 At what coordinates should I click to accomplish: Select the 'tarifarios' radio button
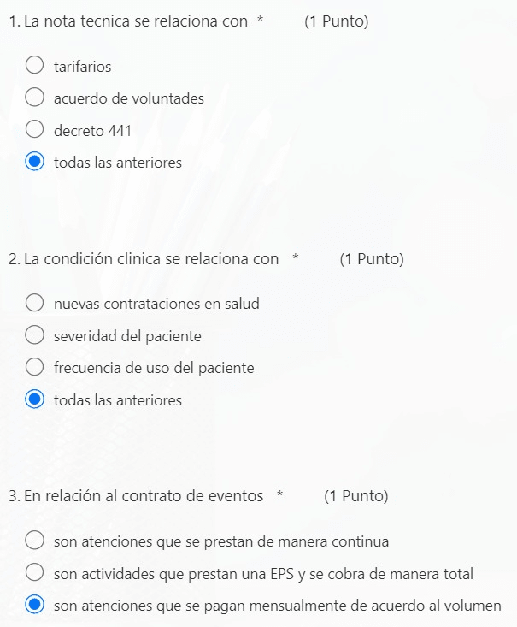click(x=34, y=66)
